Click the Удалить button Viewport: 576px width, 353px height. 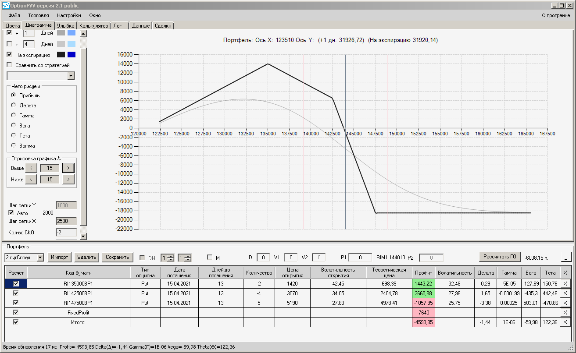(x=87, y=257)
